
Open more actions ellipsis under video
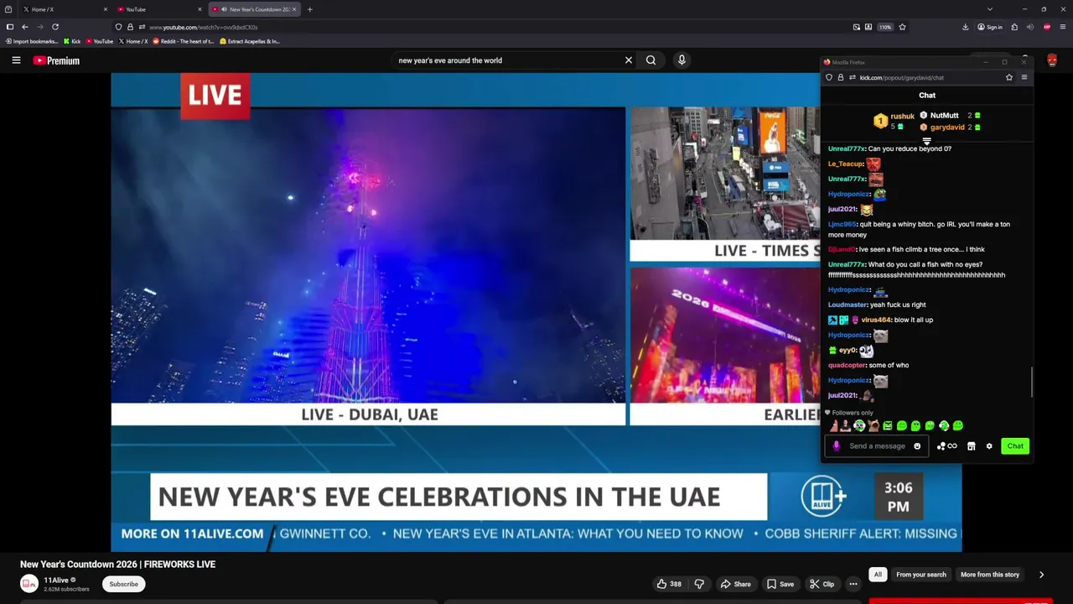coord(853,584)
